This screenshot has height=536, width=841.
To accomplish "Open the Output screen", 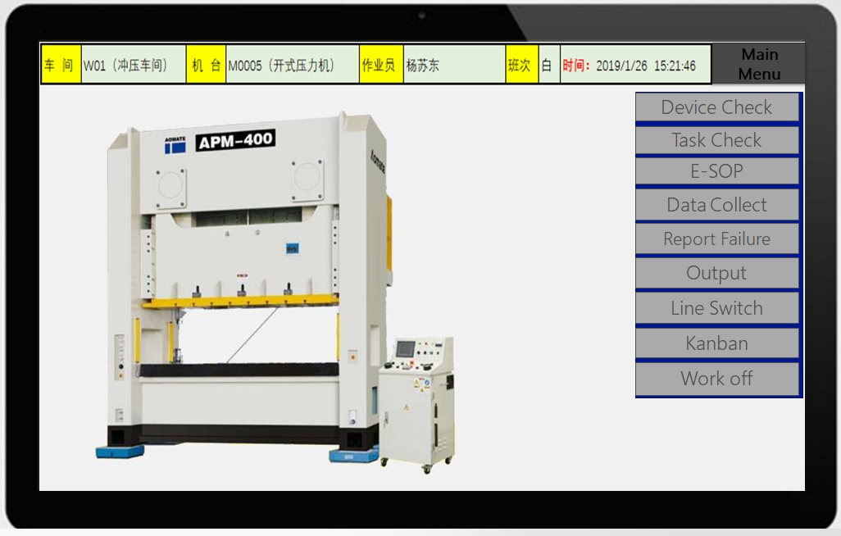I will [x=716, y=273].
